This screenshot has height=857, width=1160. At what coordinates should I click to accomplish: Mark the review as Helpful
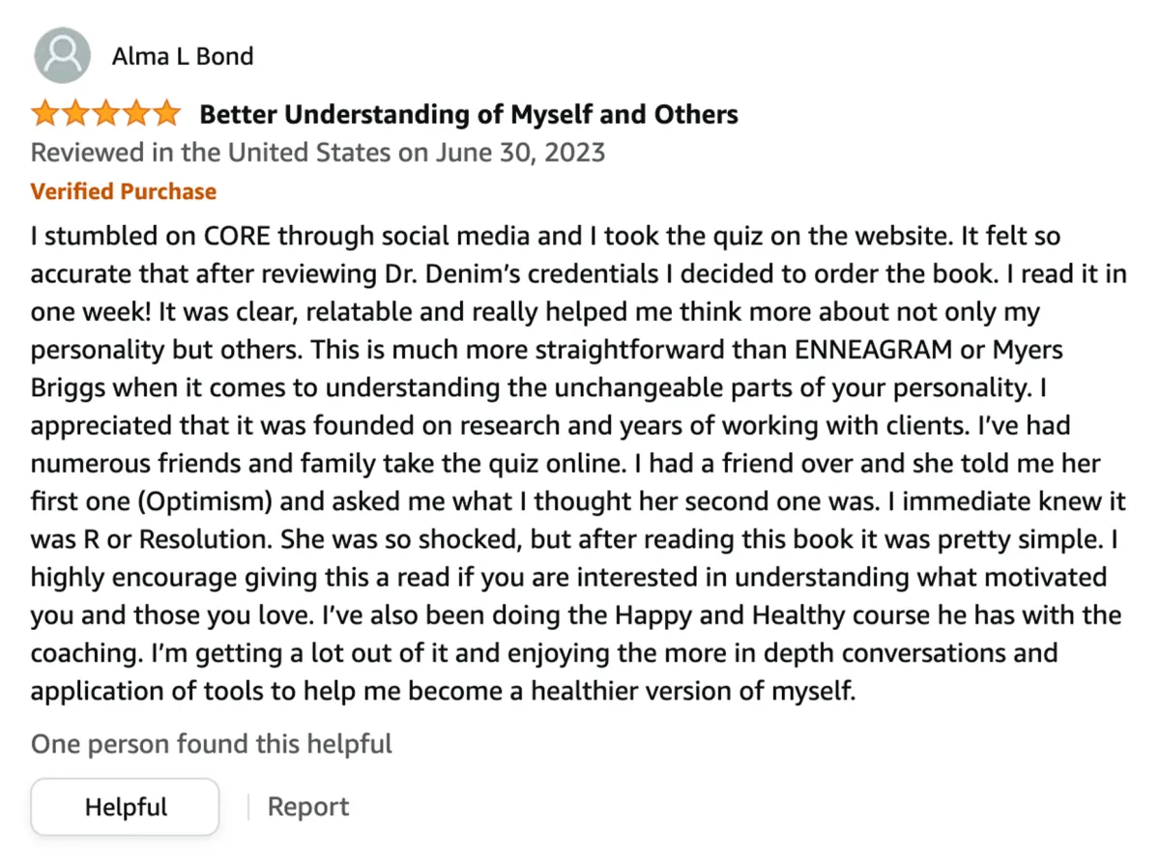pos(126,807)
